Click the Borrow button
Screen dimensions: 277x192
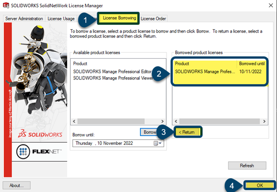(149, 132)
